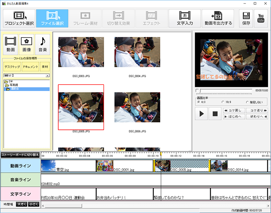The height and width of the screenshot is (213, 271).
Task: Select 指定しない aspect ratio option
Action: pos(247,102)
